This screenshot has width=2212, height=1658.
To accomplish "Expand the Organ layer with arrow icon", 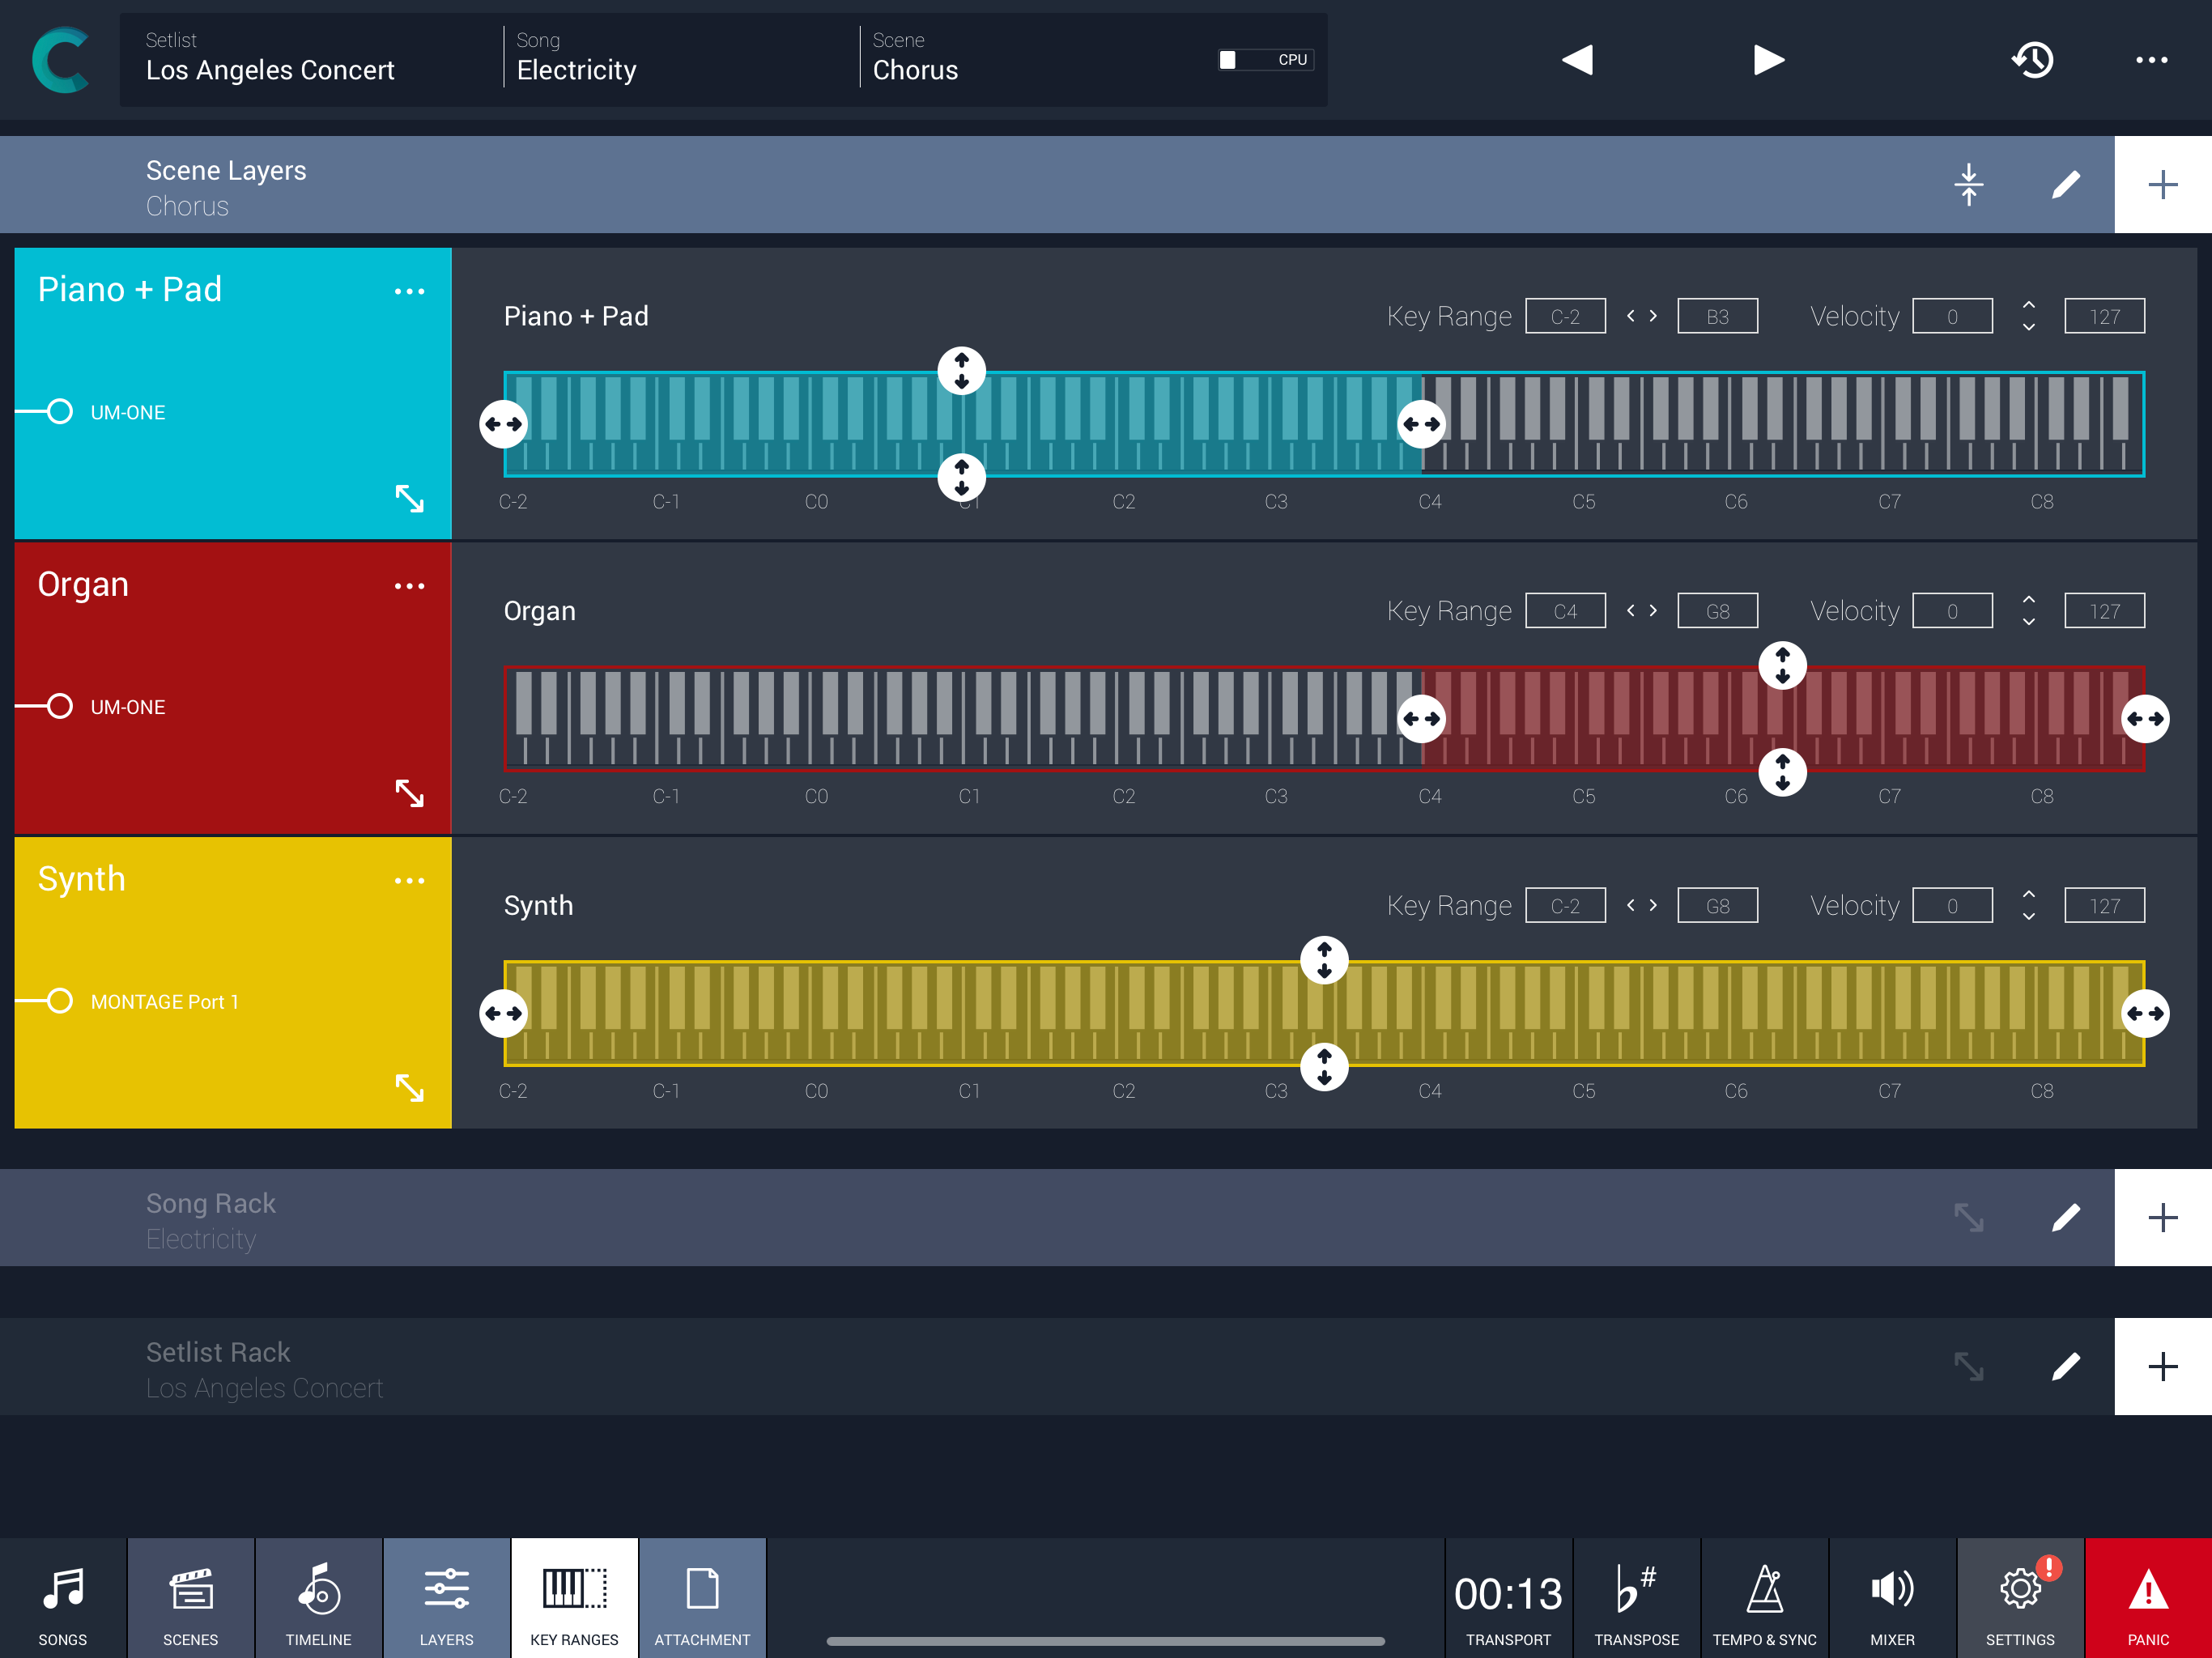I will point(409,793).
